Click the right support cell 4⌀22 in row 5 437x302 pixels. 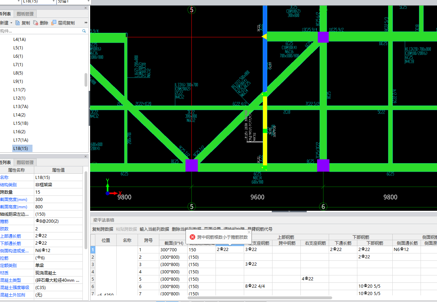click(314, 279)
